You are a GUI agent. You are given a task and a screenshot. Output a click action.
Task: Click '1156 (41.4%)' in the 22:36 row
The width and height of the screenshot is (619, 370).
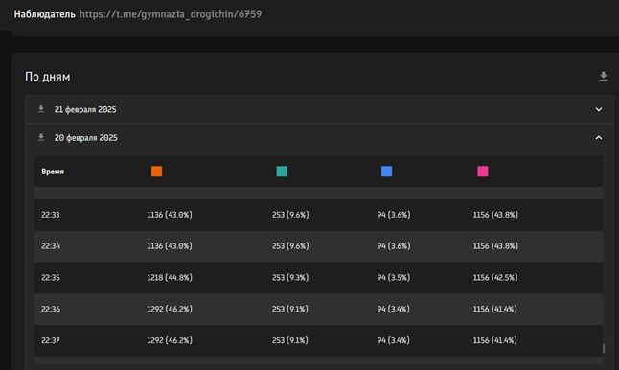click(495, 309)
